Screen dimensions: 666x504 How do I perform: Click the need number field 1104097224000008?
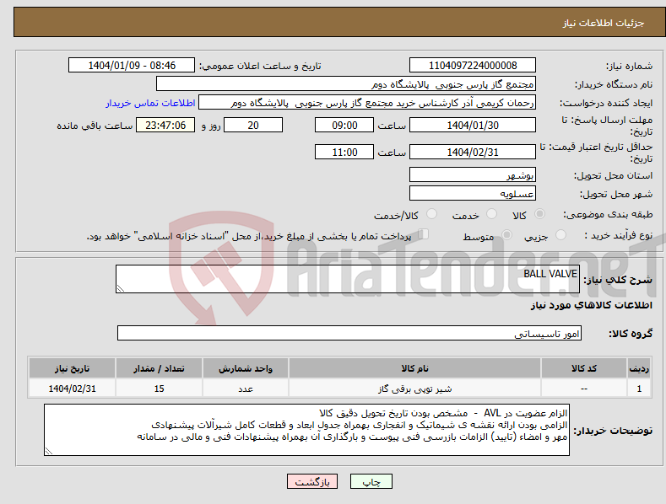pos(473,66)
